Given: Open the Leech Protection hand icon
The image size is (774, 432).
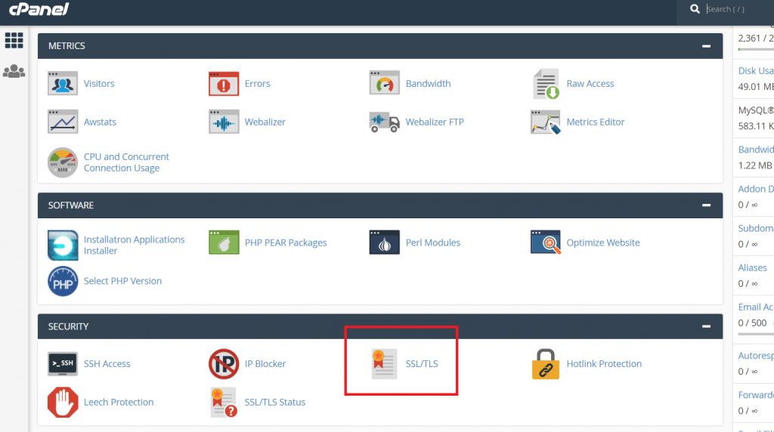Looking at the screenshot, I should [x=63, y=403].
